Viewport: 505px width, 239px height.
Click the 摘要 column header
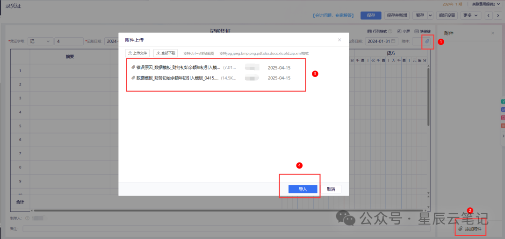70,56
